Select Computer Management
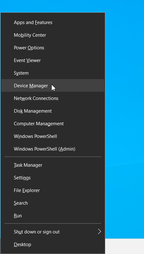The width and height of the screenshot is (144, 254). tap(53, 123)
